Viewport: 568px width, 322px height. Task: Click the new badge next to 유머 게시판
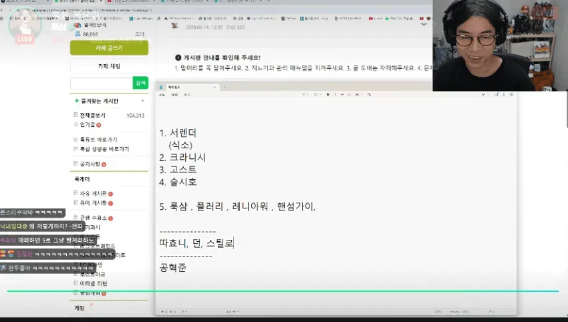pyautogui.click(x=110, y=203)
